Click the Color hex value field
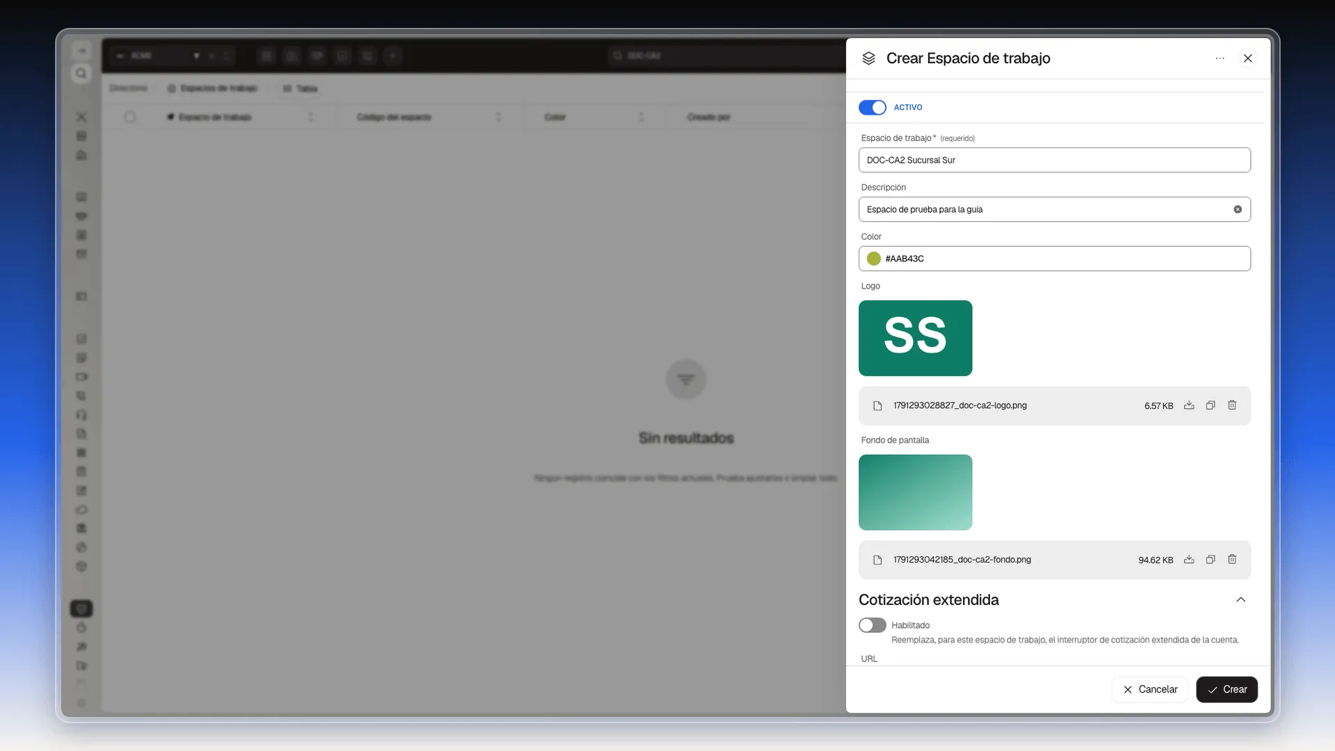 click(x=1054, y=259)
